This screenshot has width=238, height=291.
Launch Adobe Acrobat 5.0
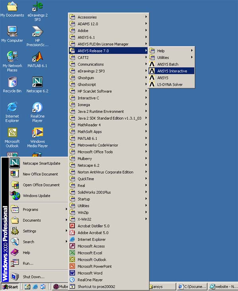coord(109,233)
